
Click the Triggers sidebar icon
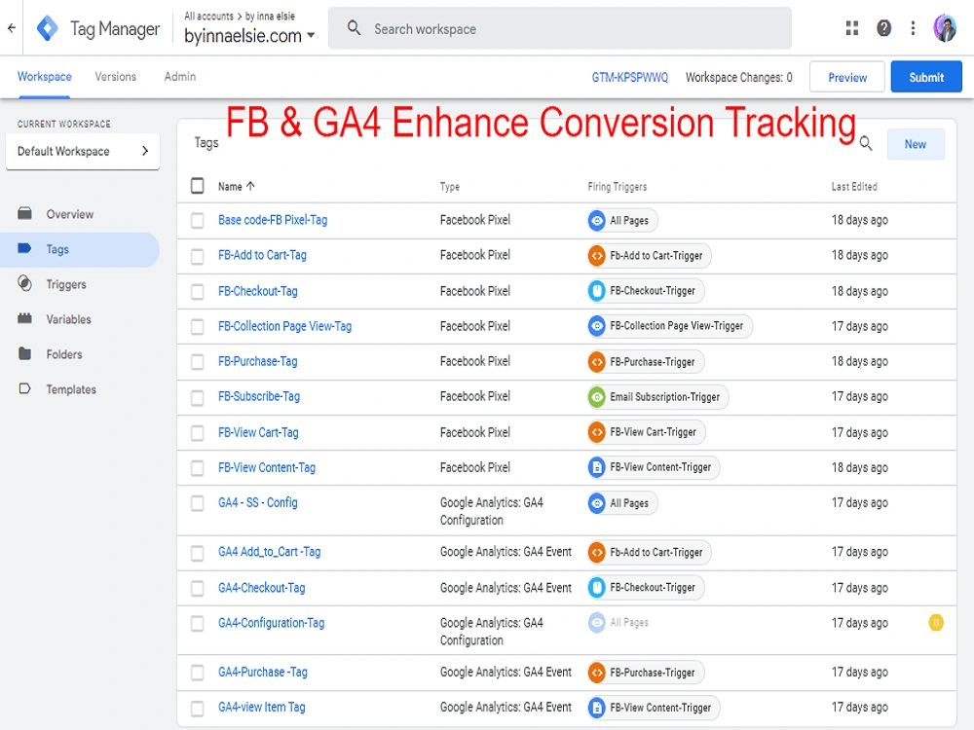pos(25,283)
